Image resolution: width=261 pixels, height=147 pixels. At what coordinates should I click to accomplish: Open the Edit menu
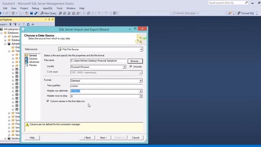click(x=5, y=8)
